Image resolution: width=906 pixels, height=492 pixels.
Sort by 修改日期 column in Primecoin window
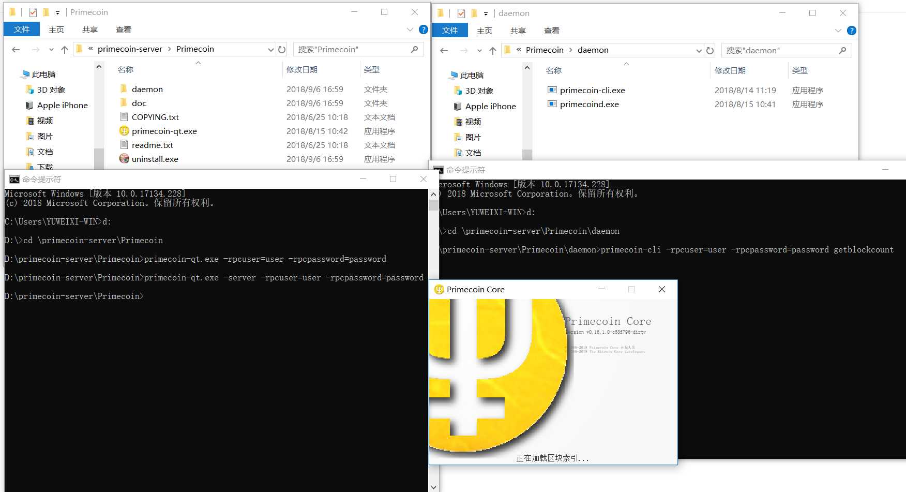click(302, 69)
